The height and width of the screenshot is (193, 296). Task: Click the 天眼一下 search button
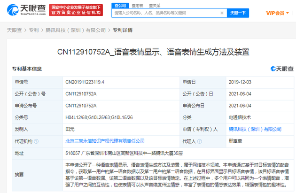[238, 13]
